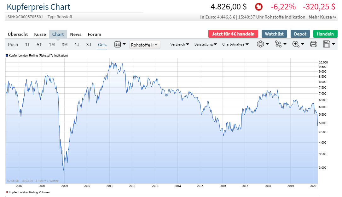Enable the Push live update mode
342x197 pixels.
[13, 45]
